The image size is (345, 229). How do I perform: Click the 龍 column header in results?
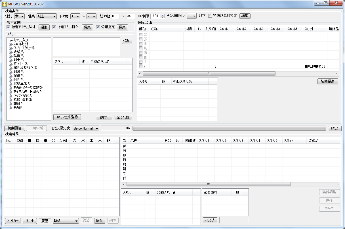(108, 141)
